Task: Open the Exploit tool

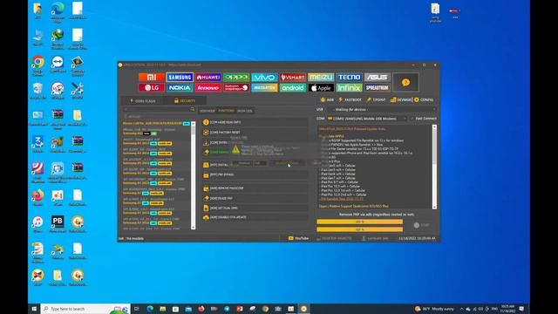Action: pyautogui.click(x=376, y=100)
